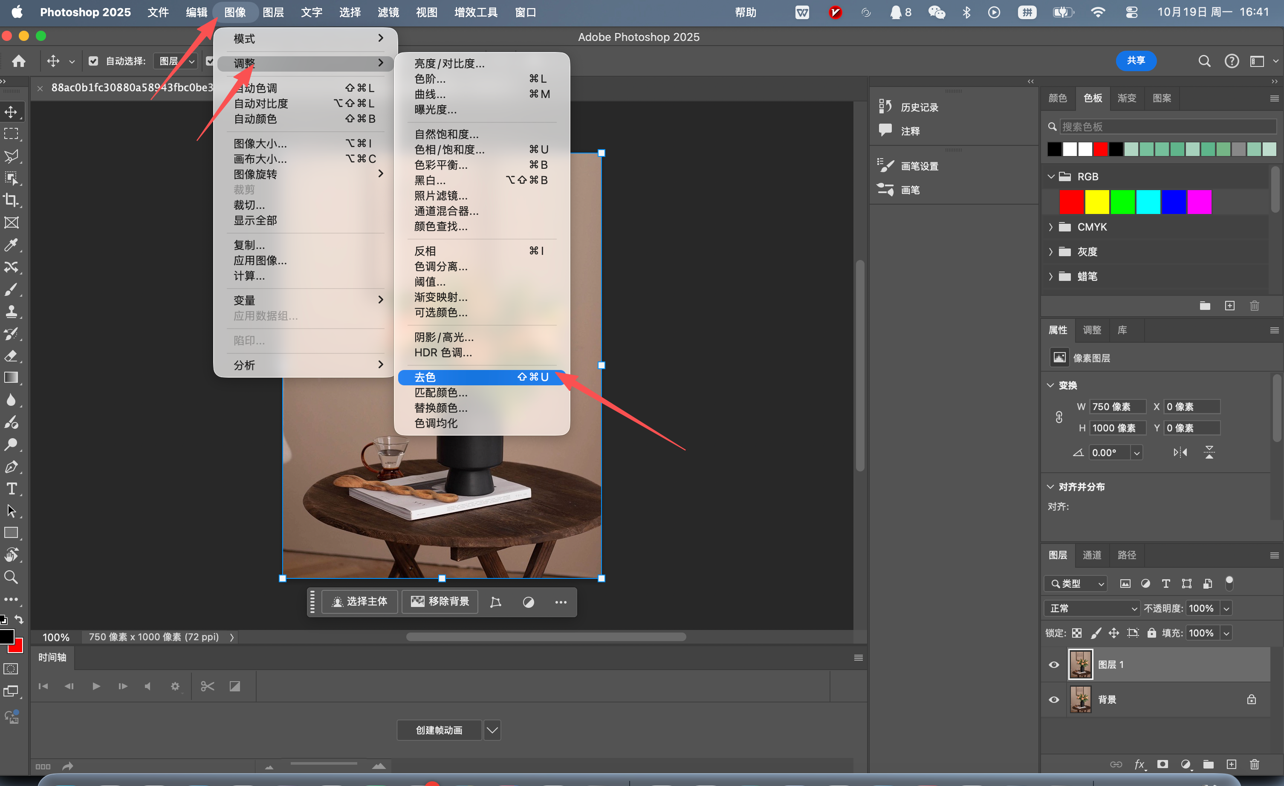Click the 选择主体 button
1284x786 pixels.
[359, 601]
